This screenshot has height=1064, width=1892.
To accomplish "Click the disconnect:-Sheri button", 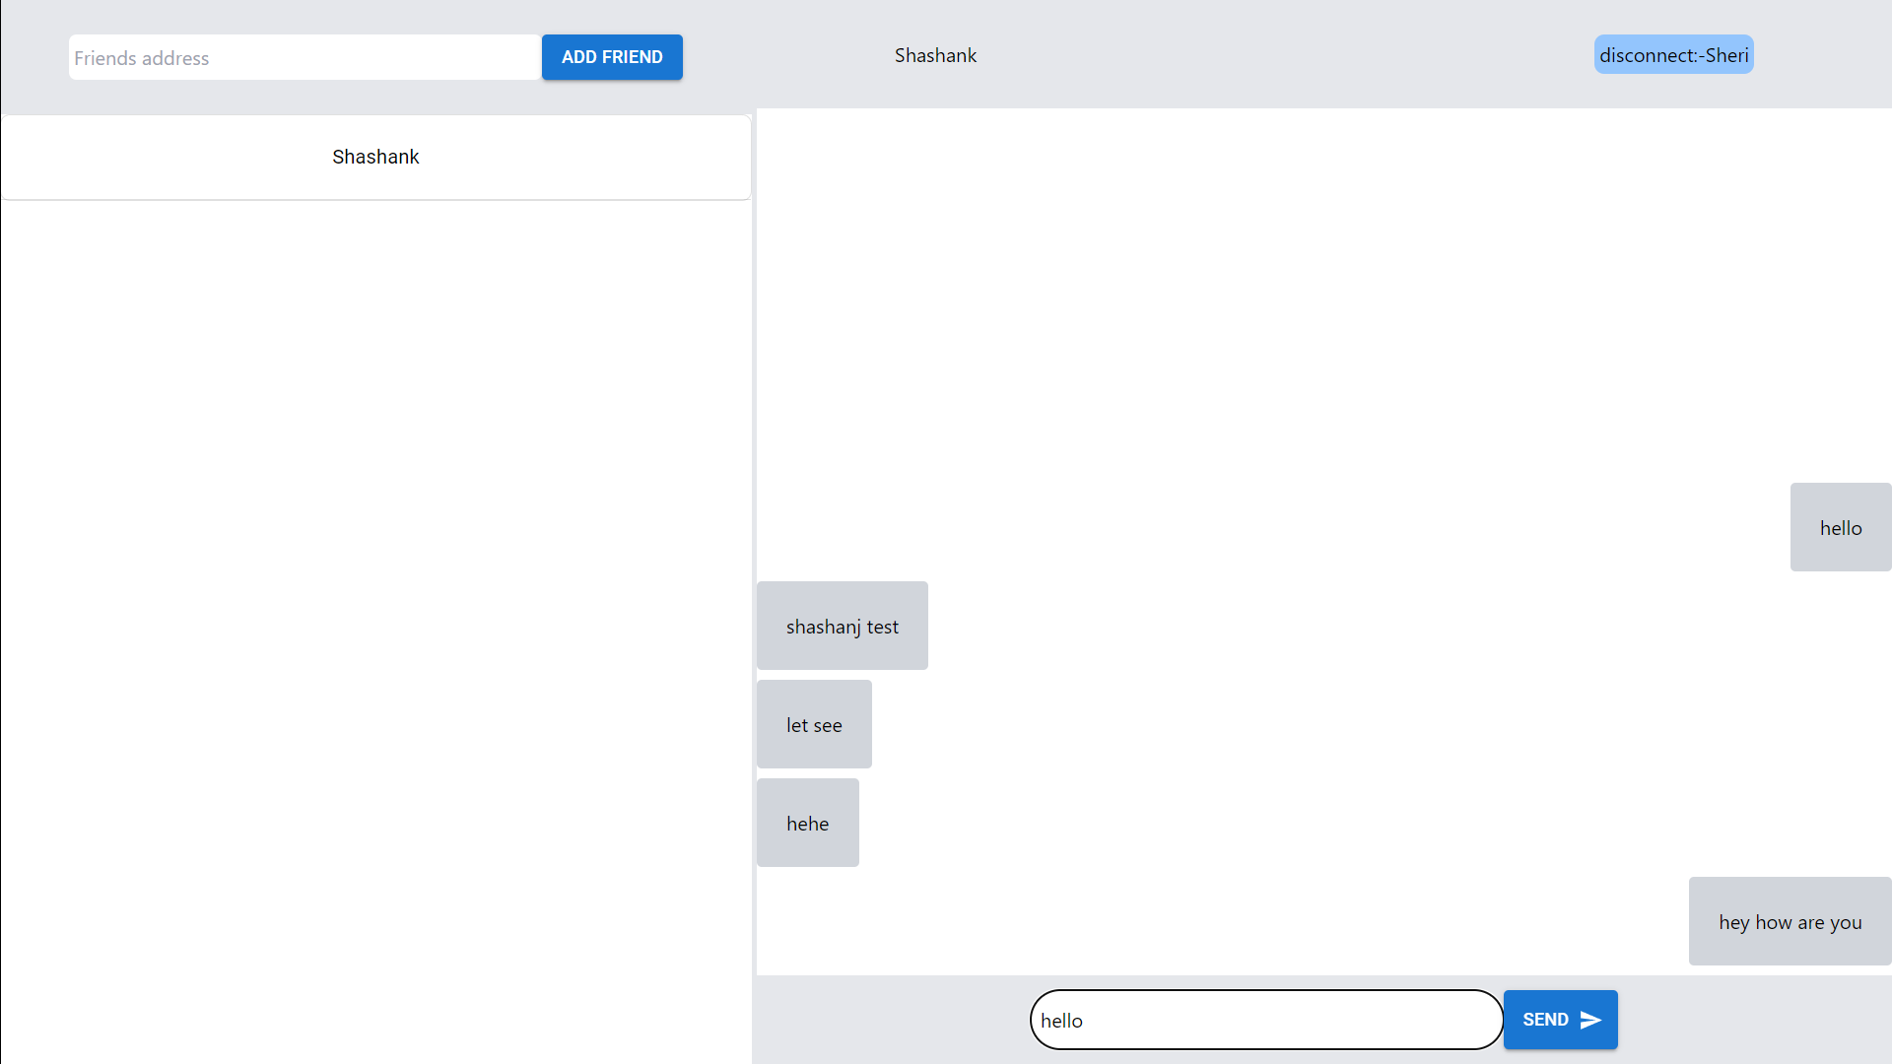I will pos(1673,55).
